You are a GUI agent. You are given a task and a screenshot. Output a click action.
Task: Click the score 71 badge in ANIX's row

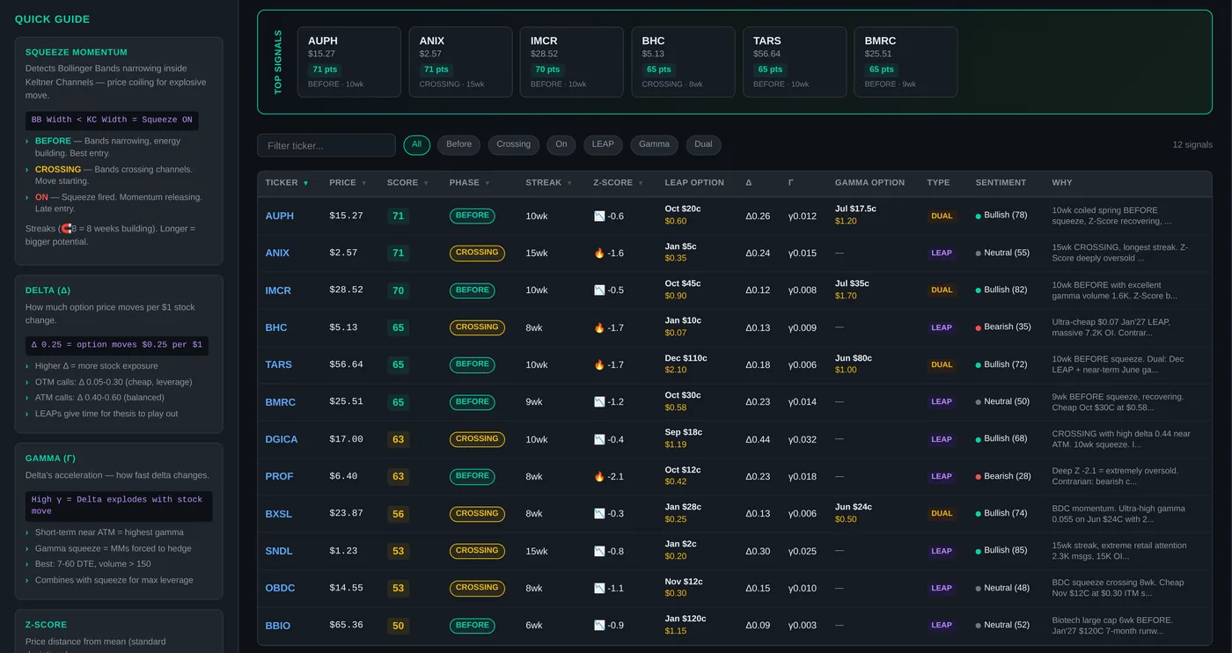[x=398, y=253]
